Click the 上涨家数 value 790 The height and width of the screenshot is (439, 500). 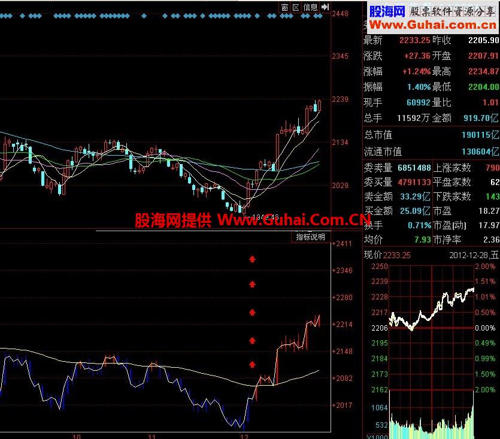[x=493, y=168]
